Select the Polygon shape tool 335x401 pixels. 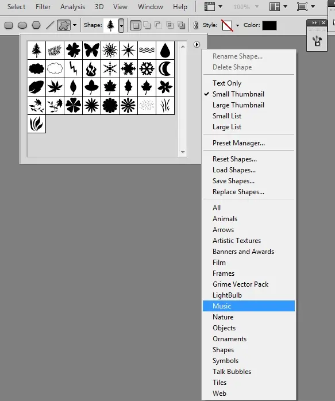click(36, 25)
